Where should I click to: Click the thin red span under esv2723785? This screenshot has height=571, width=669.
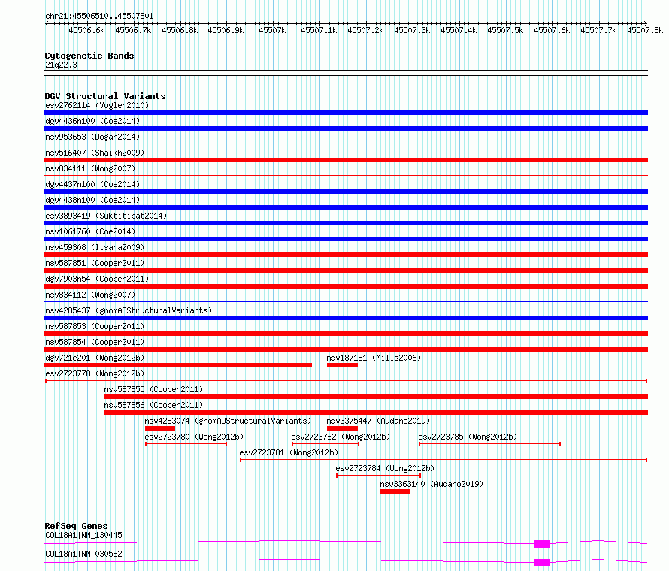pos(490,444)
